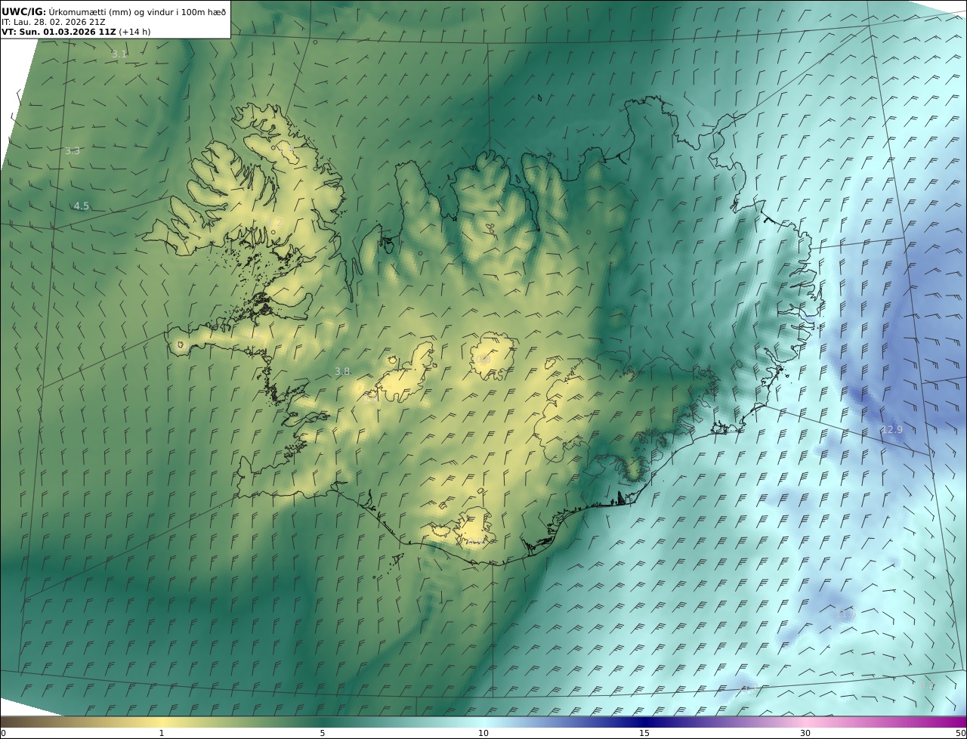Click the '3.8' precipitation value label
967x739 pixels.
(x=342, y=371)
